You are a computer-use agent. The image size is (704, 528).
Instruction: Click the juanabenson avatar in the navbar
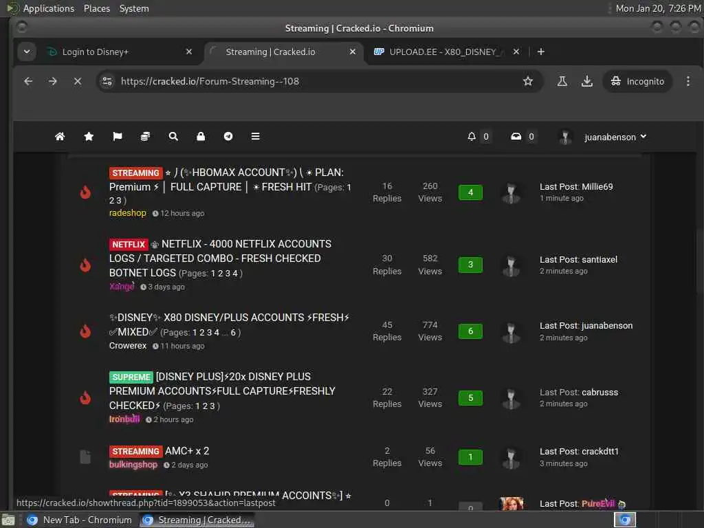565,137
